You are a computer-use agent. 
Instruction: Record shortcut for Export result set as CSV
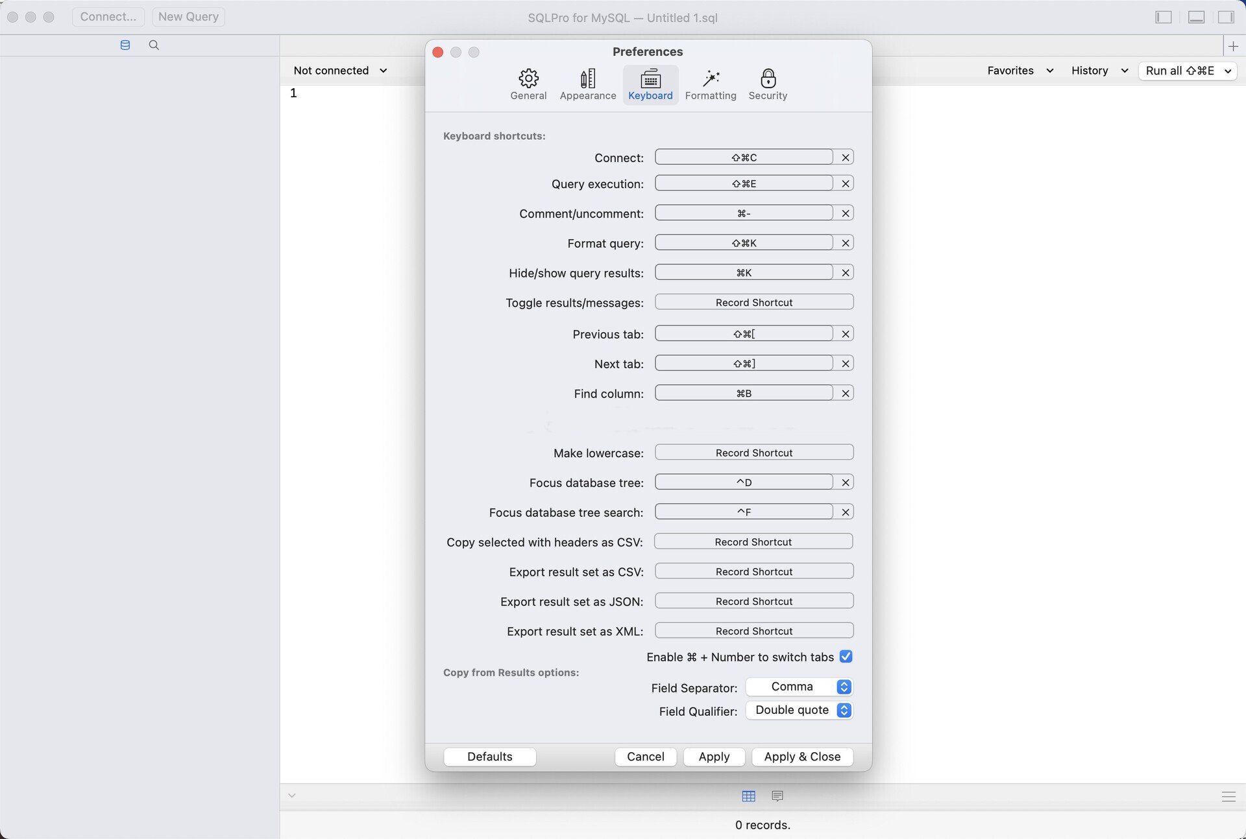click(754, 572)
